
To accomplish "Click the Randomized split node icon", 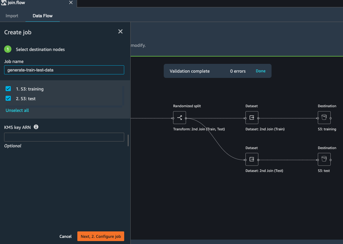I will (179, 117).
